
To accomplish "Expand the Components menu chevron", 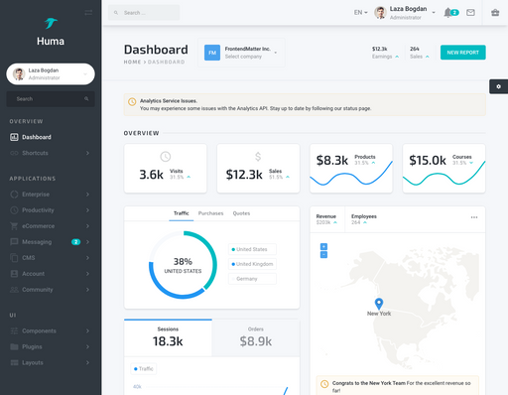I will (x=87, y=330).
